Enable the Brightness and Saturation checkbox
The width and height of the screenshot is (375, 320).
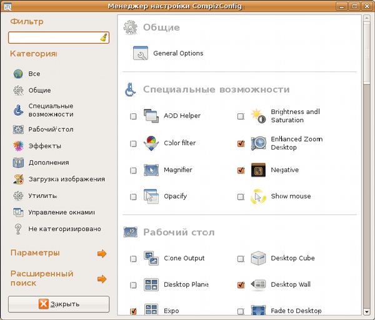(241, 116)
